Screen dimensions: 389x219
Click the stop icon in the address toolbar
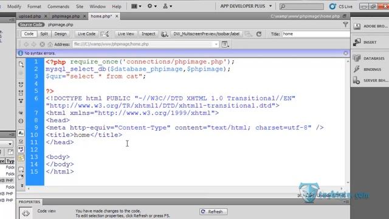coord(42,44)
